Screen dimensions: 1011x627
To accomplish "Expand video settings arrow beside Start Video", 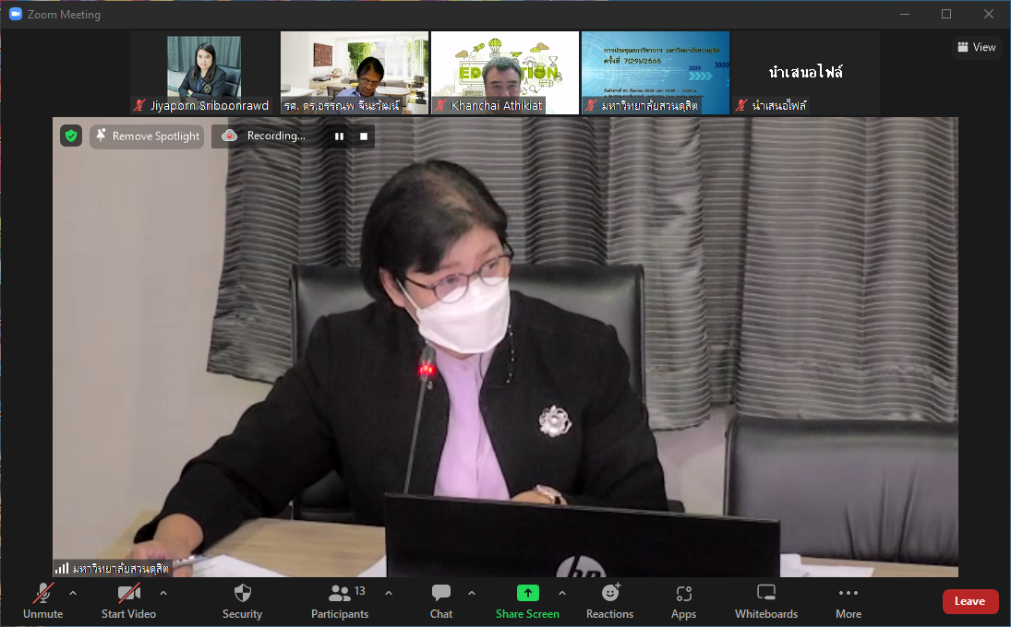I will tap(163, 593).
